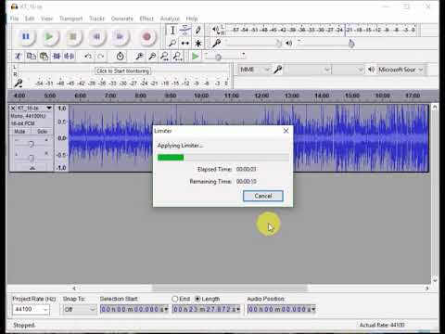The height and width of the screenshot is (334, 445).
Task: Select the Time Shift tool
Action: pos(185,44)
